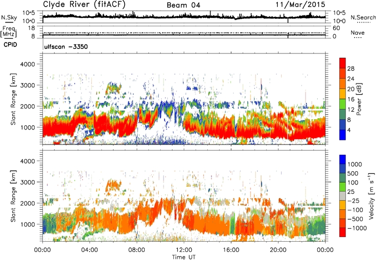This screenshot has width=376, height=260.
Task: Select the "Freq. [MHz]" axis label
Action: tap(9, 32)
